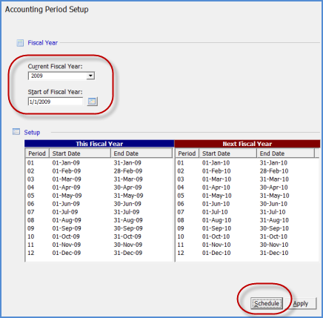323x318 pixels.
Task: Select period 06 row starting 01-Jun-09
Action: [x=99, y=204]
